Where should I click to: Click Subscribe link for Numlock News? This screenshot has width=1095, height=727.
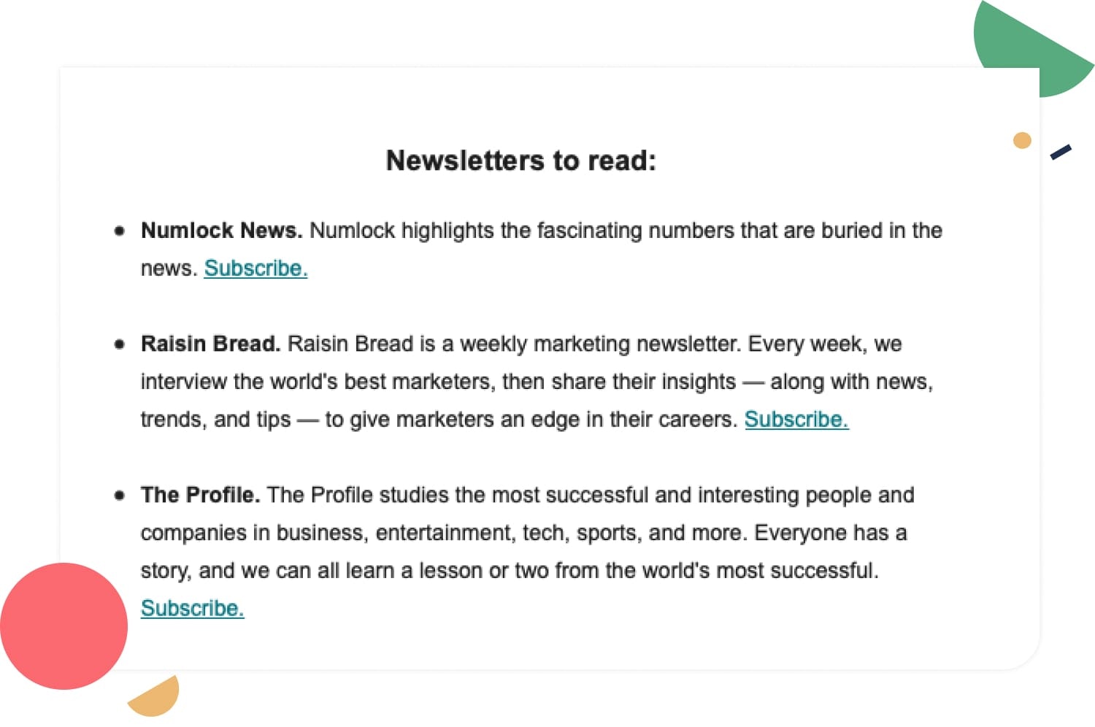[255, 268]
